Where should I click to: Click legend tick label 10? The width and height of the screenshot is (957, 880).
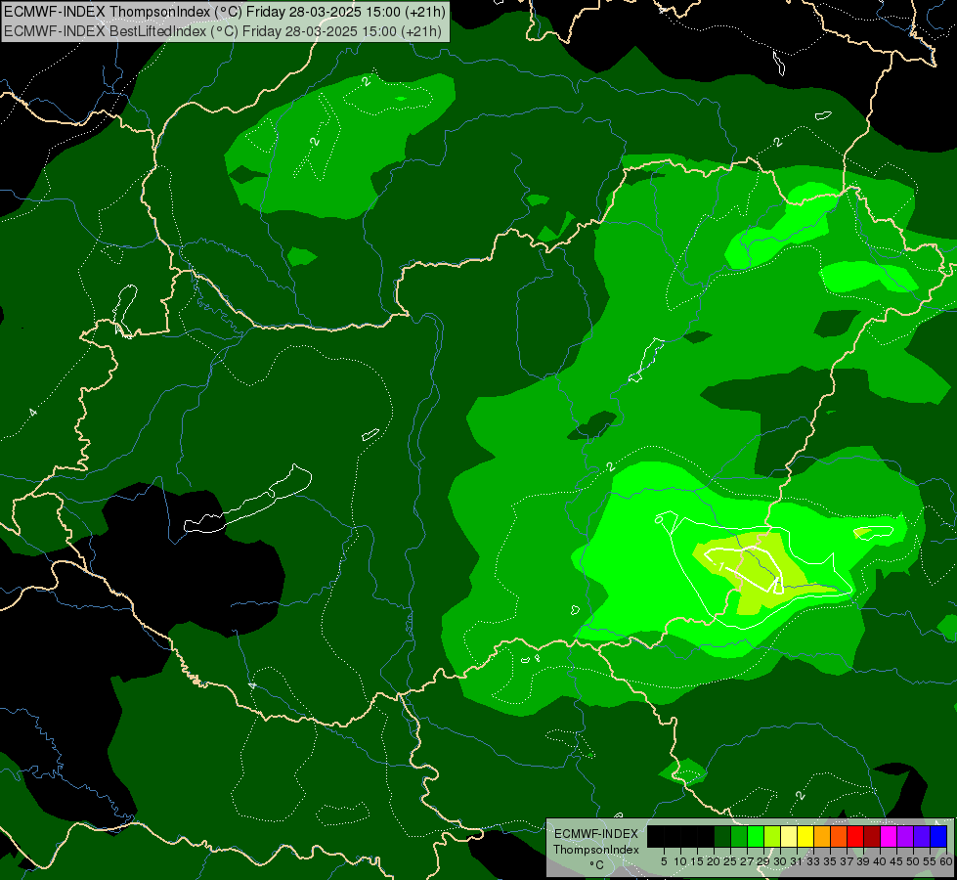click(x=680, y=861)
